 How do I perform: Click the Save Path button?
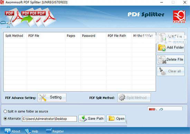coord(92,118)
